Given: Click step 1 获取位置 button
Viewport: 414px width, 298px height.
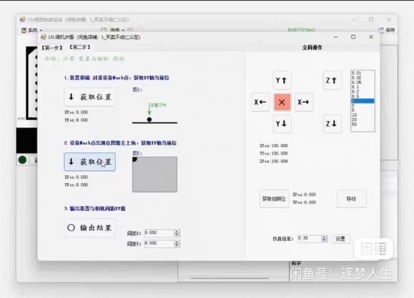Looking at the screenshot, I should (x=90, y=97).
